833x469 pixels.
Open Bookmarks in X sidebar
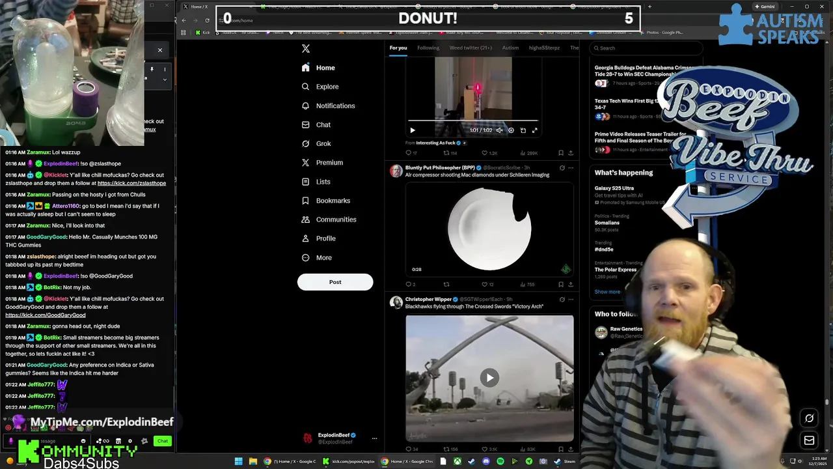[326, 201]
